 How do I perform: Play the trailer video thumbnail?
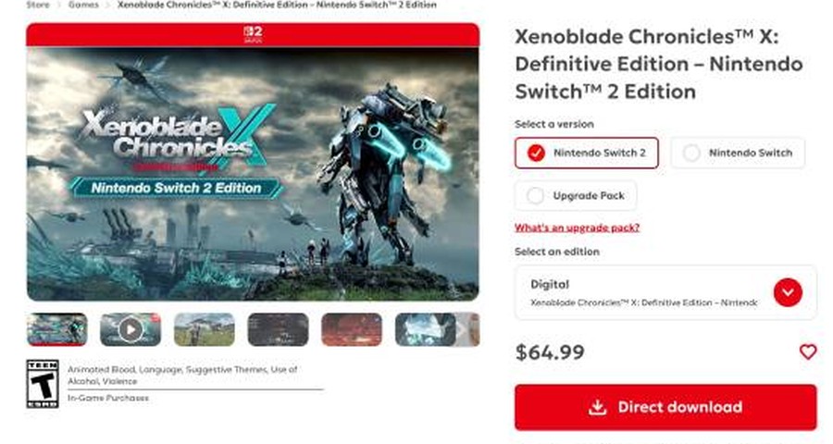click(131, 330)
